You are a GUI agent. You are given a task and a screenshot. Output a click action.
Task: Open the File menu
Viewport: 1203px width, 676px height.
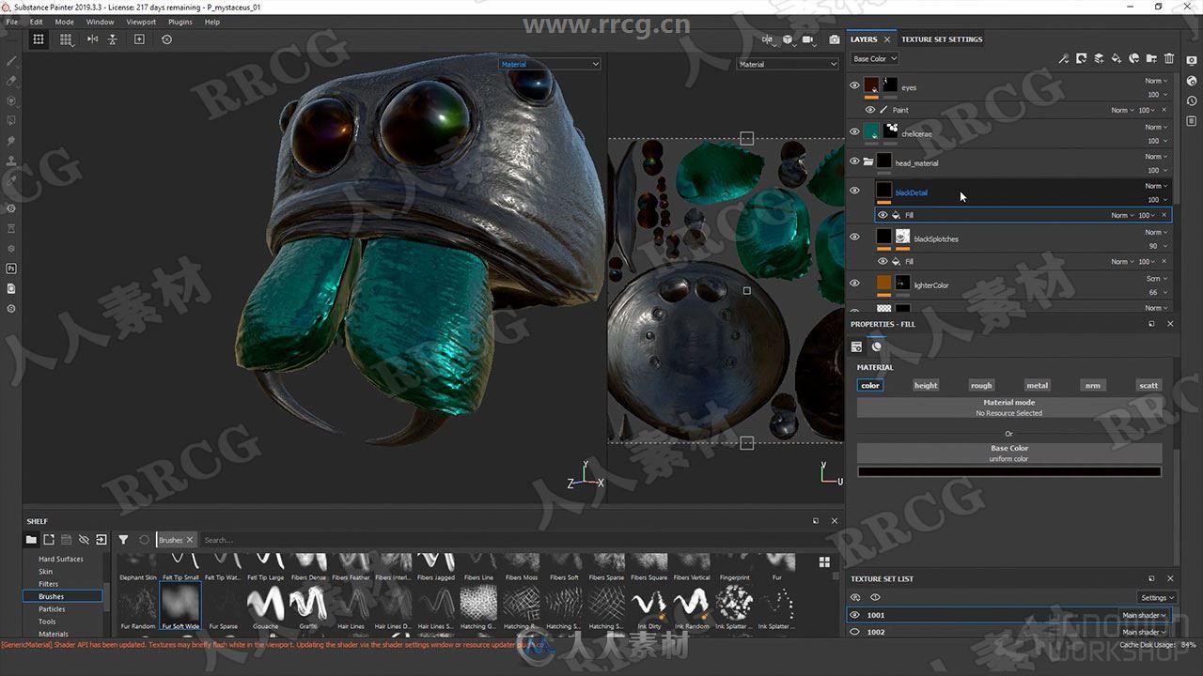12,22
